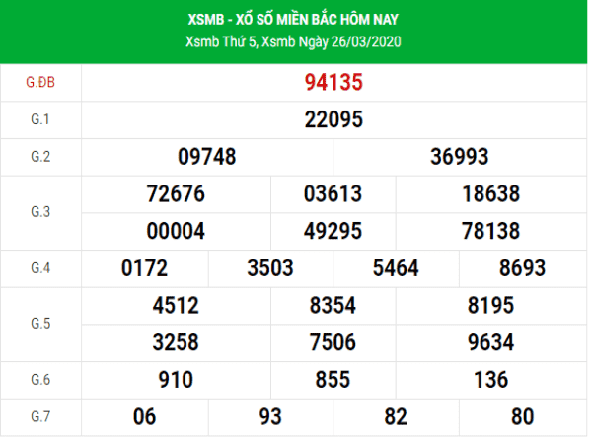Click the G.2 number 09748
This screenshot has height=444, width=592.
pos(207,156)
